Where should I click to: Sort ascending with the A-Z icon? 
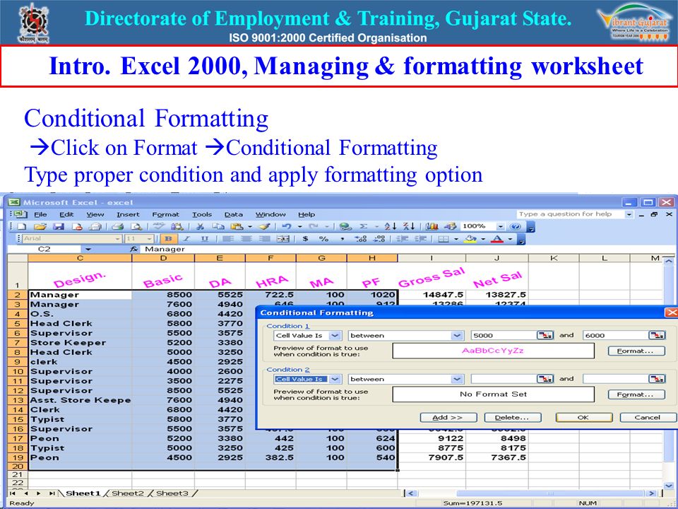pyautogui.click(x=390, y=226)
